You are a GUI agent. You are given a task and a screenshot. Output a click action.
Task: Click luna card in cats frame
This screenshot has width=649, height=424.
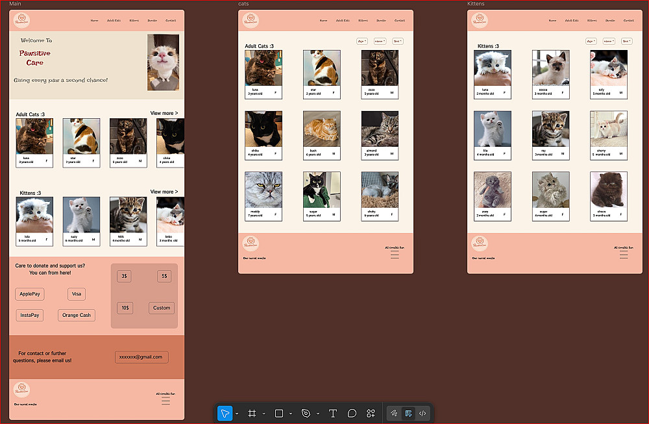(263, 75)
